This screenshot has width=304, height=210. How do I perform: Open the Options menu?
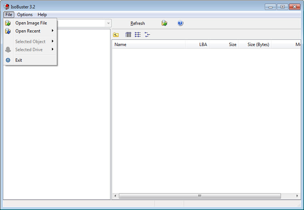pos(25,15)
